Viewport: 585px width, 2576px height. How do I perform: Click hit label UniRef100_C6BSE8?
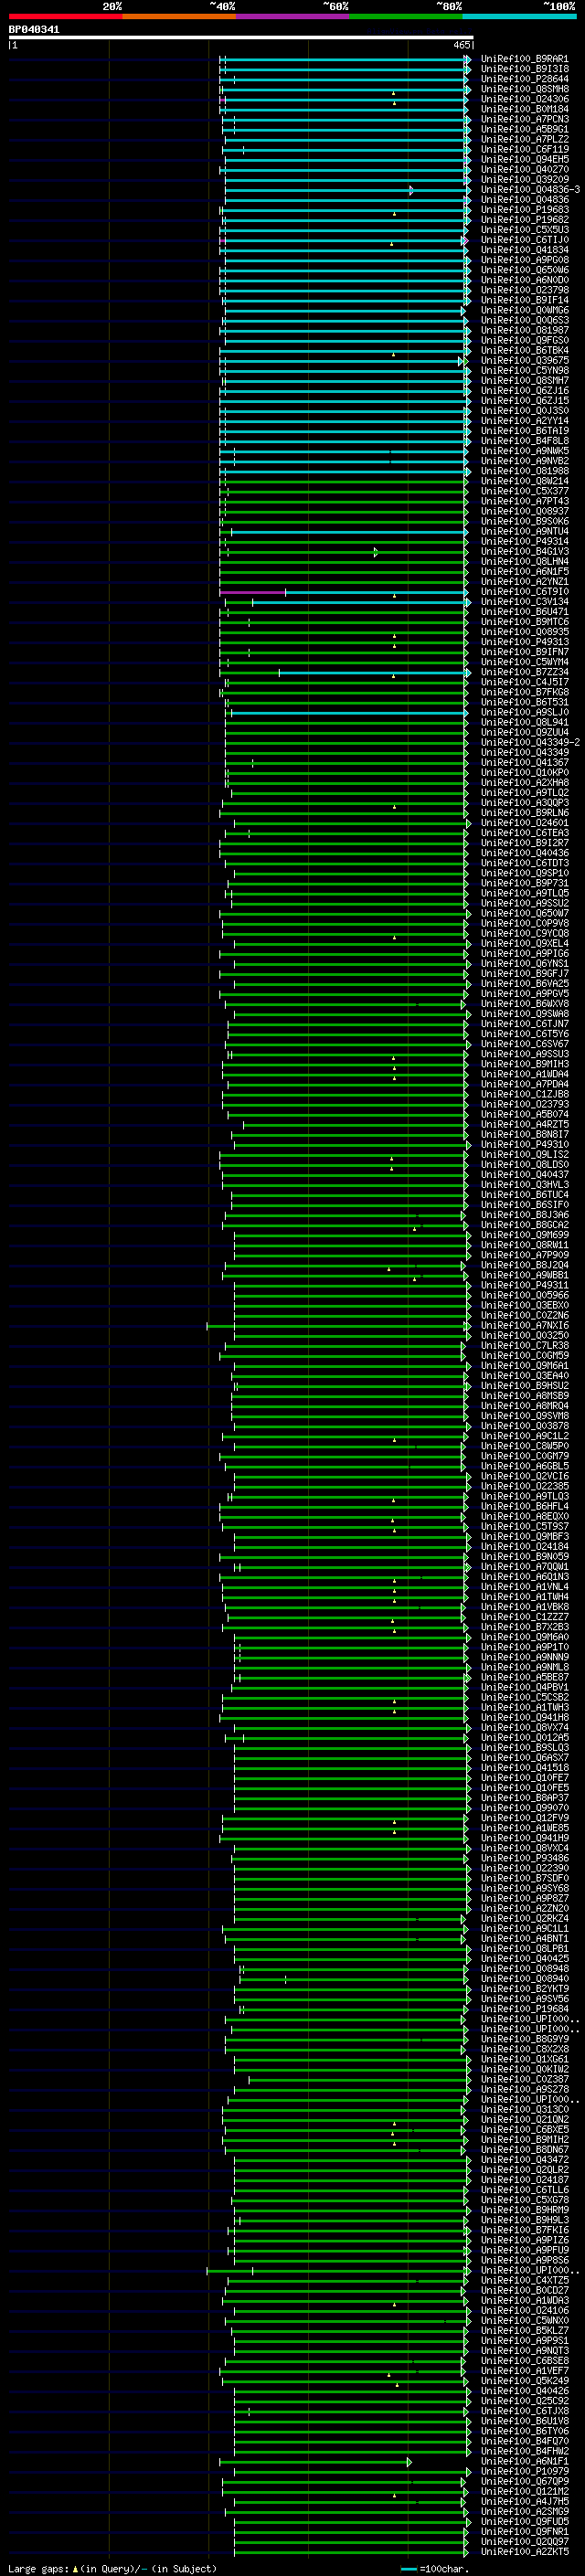524,2361
